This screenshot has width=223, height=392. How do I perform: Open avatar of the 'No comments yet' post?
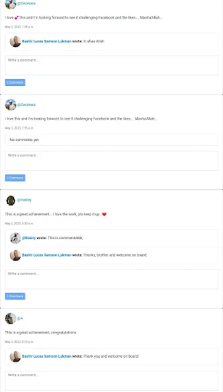[x=10, y=105]
